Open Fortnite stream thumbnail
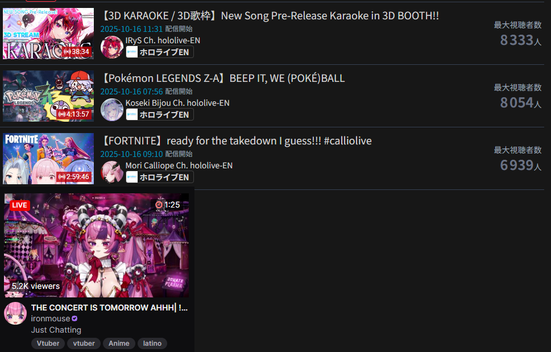551x352 pixels. click(48, 159)
